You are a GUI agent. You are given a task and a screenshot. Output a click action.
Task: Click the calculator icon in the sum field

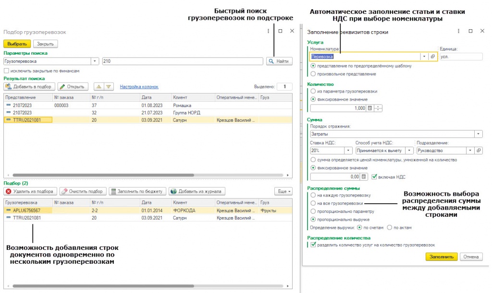[x=364, y=177]
